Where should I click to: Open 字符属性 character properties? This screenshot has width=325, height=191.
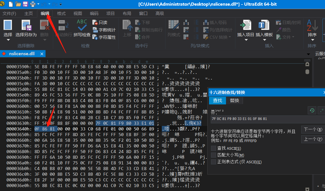104,37
